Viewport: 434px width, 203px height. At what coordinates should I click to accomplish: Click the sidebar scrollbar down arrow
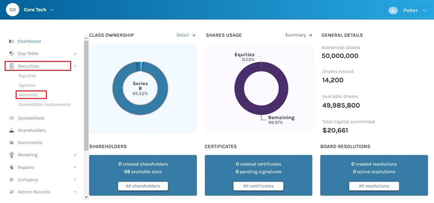click(86, 197)
